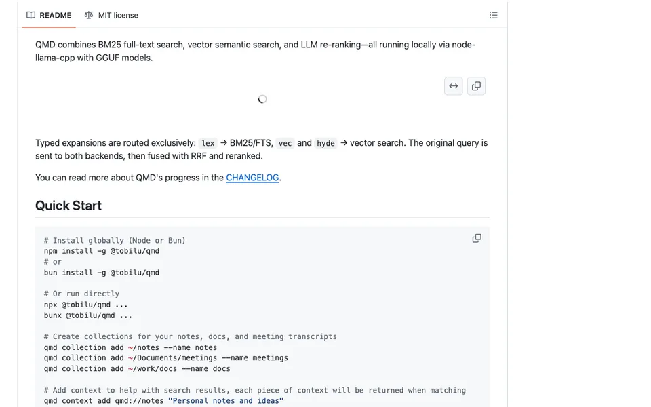Click line 'qmd collection add ~/notes --name notes'
This screenshot has width=651, height=407.
pos(130,347)
